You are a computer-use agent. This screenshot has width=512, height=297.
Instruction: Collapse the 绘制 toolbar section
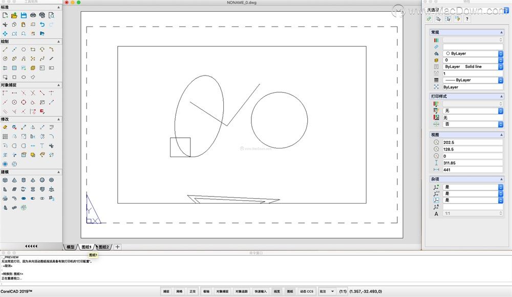59,42
